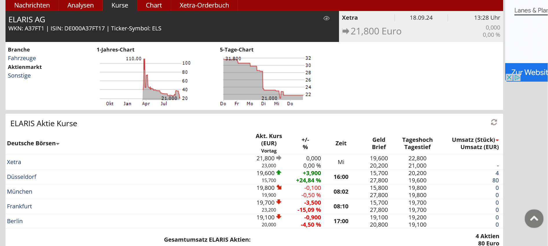
Task: Click the eye watchlist icon beside ELARIS AG
Action: click(326, 18)
